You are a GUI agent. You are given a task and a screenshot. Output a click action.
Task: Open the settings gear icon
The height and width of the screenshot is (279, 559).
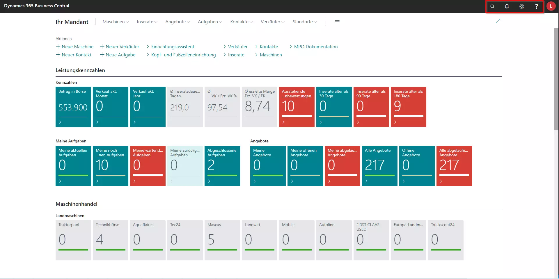[x=521, y=6]
